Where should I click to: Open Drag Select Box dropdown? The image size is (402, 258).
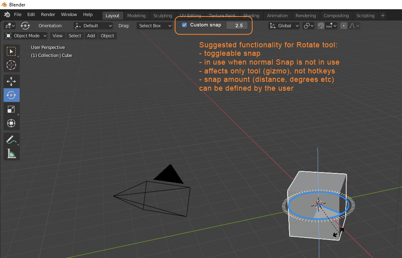tap(154, 26)
